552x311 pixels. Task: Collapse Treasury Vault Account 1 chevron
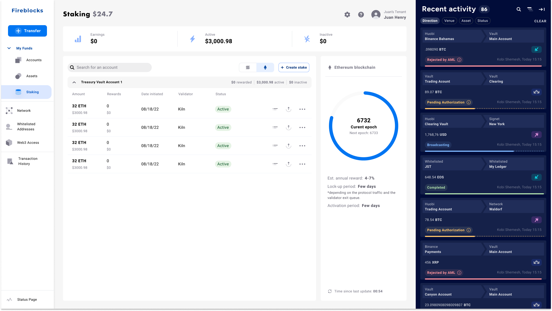pyautogui.click(x=74, y=82)
